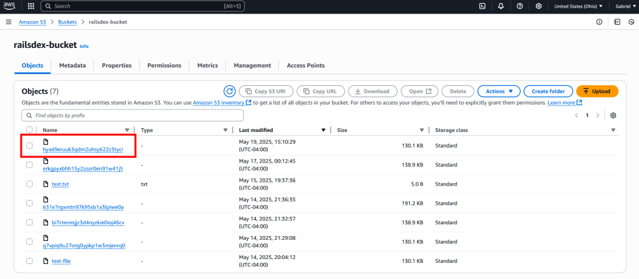Refresh the objects list
639x279 pixels.
(x=229, y=91)
